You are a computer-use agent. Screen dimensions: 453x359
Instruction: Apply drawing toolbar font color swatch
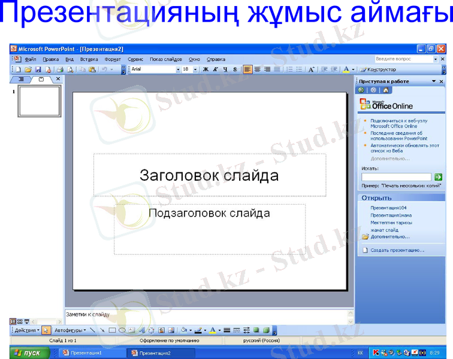213,330
